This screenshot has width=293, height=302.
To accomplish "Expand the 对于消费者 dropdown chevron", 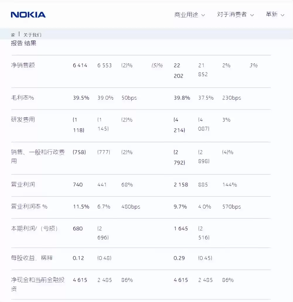I will (253, 15).
